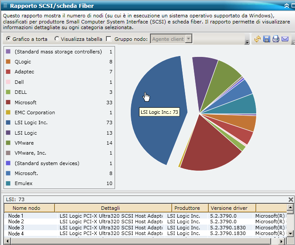Select the Grafico a torta radio button

[x=8, y=39]
